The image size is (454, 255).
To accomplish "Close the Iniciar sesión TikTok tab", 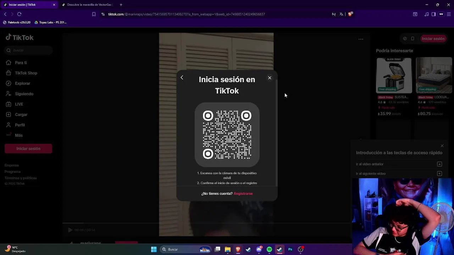I will tap(54, 5).
